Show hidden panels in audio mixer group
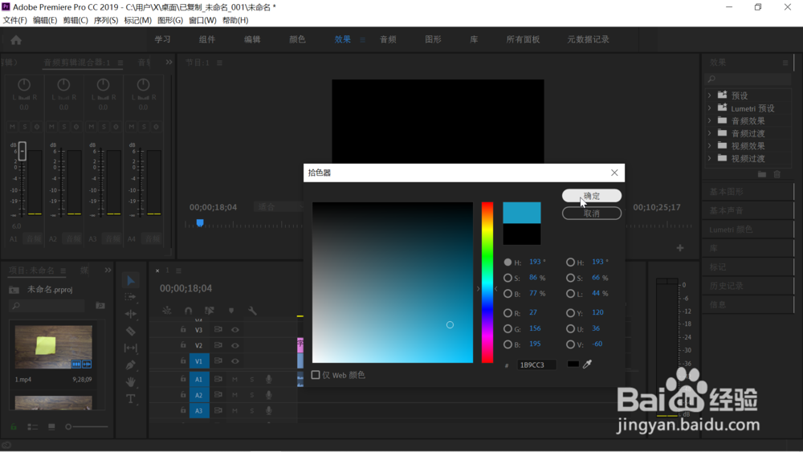Screen dimensions: 803x452 [169, 62]
